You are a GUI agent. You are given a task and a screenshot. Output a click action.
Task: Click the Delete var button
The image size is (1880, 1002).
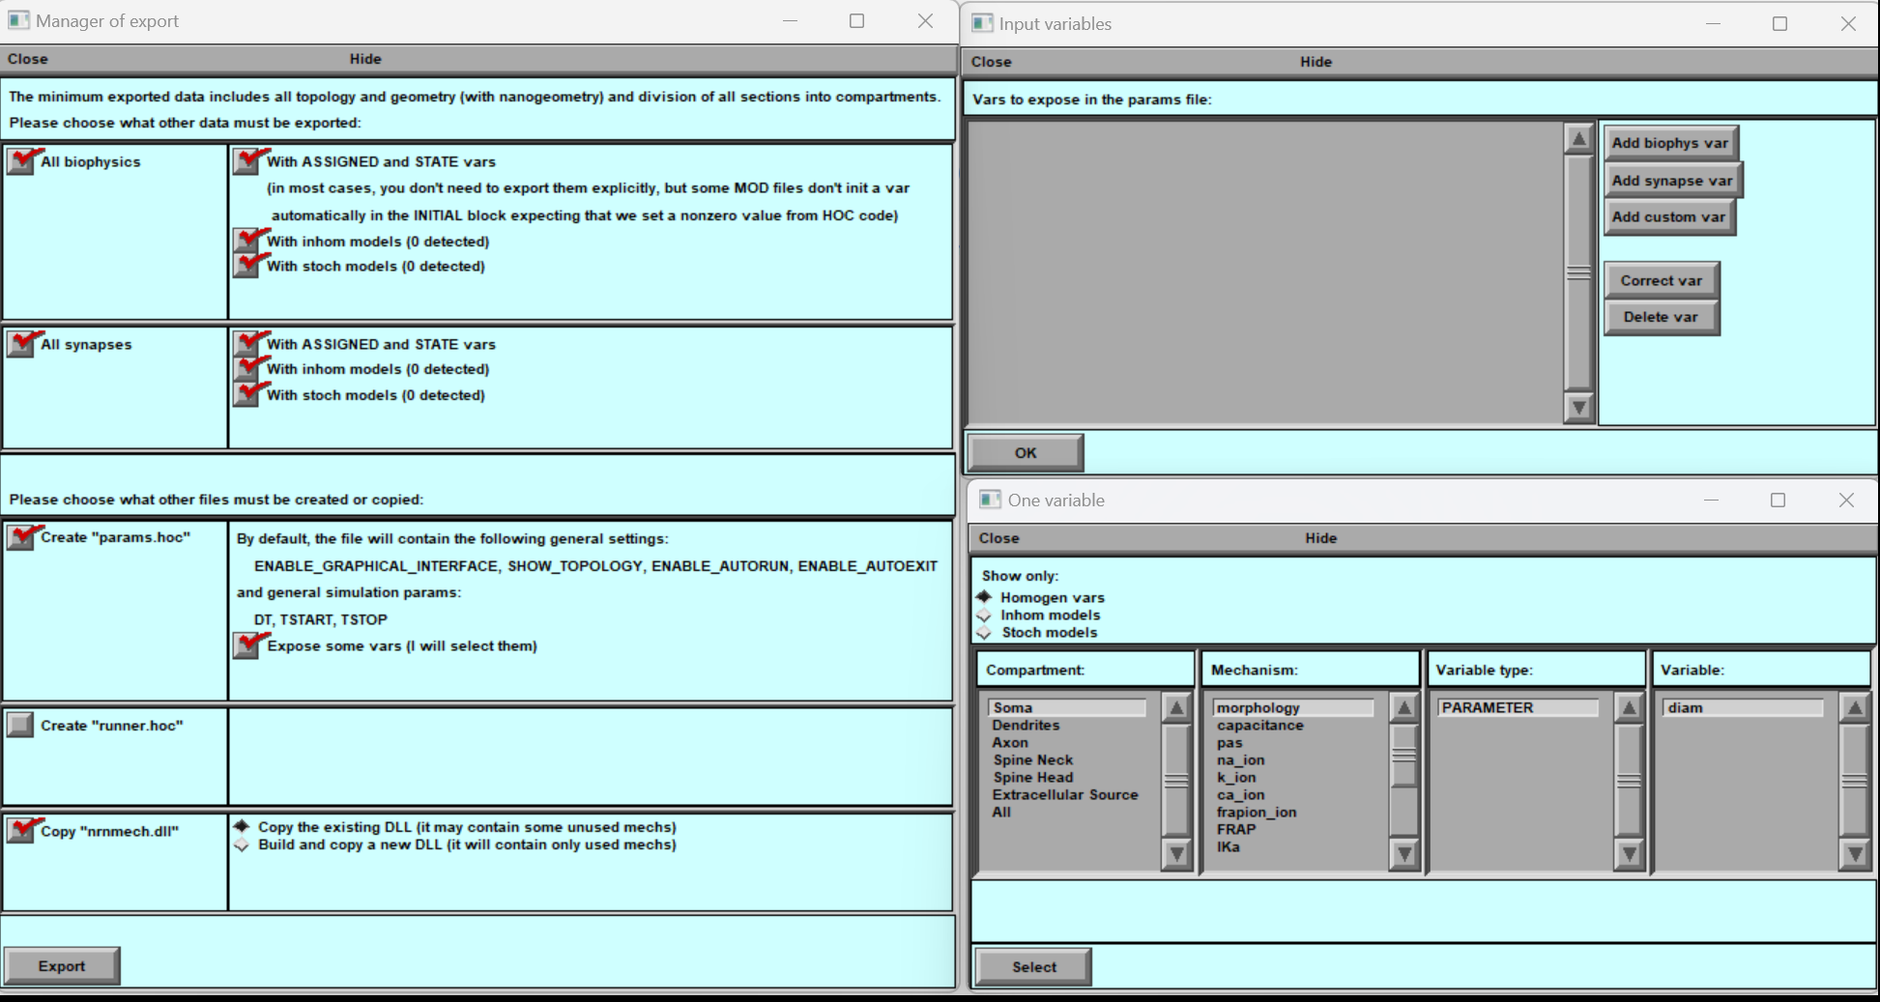click(x=1660, y=317)
